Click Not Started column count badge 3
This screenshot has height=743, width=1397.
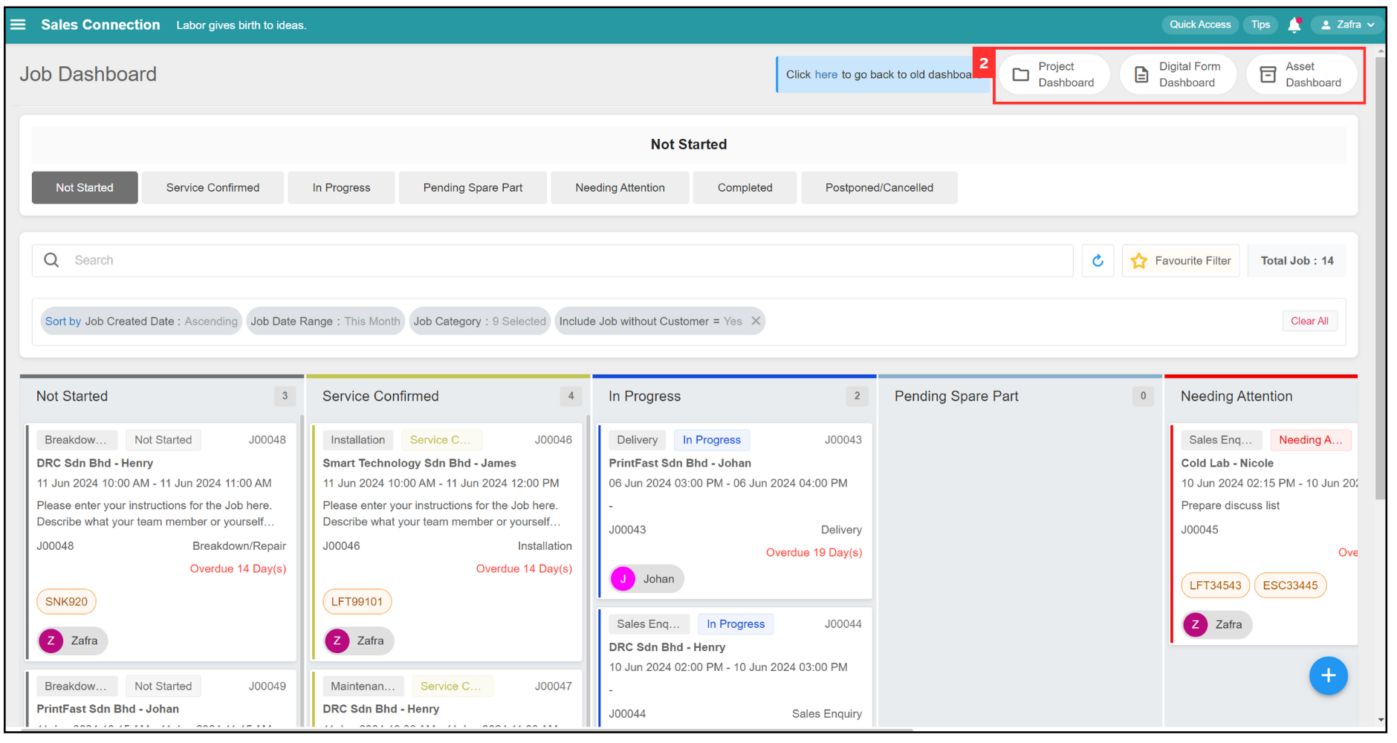tap(285, 396)
